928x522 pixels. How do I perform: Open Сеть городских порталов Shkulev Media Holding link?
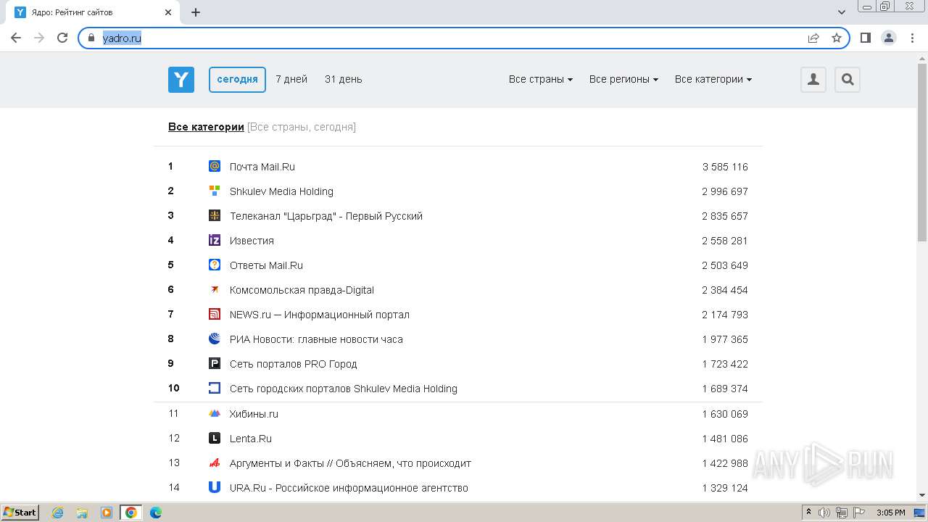344,389
